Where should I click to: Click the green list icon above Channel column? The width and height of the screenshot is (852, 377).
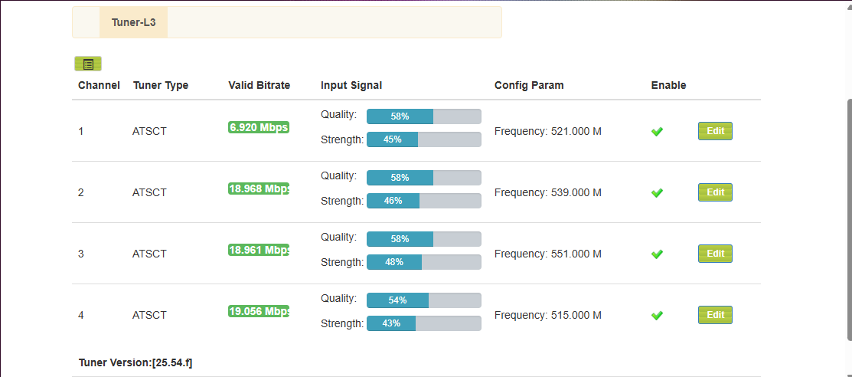(88, 64)
